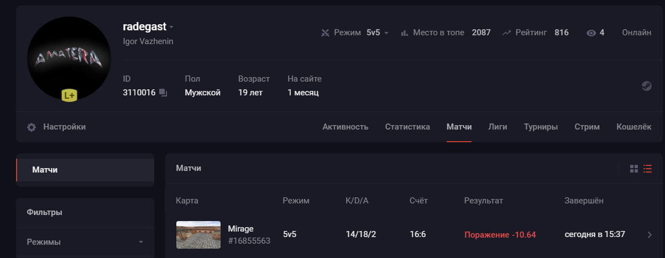
Task: Open the Steam profile icon
Action: [x=646, y=86]
